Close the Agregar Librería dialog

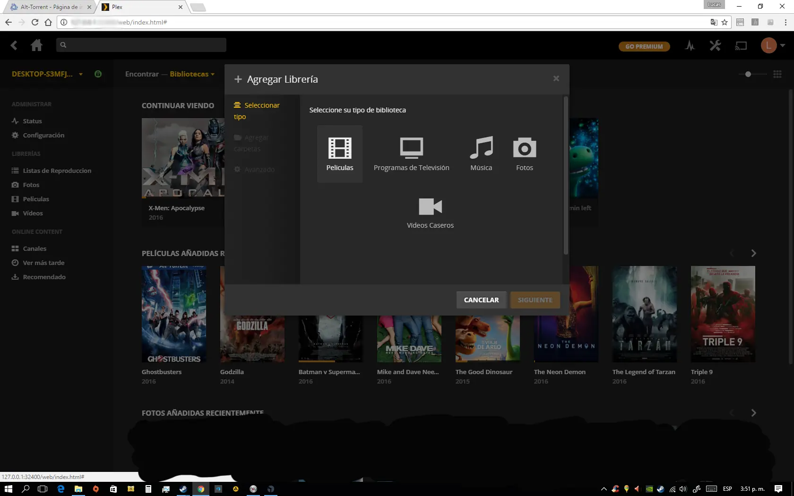coord(556,78)
